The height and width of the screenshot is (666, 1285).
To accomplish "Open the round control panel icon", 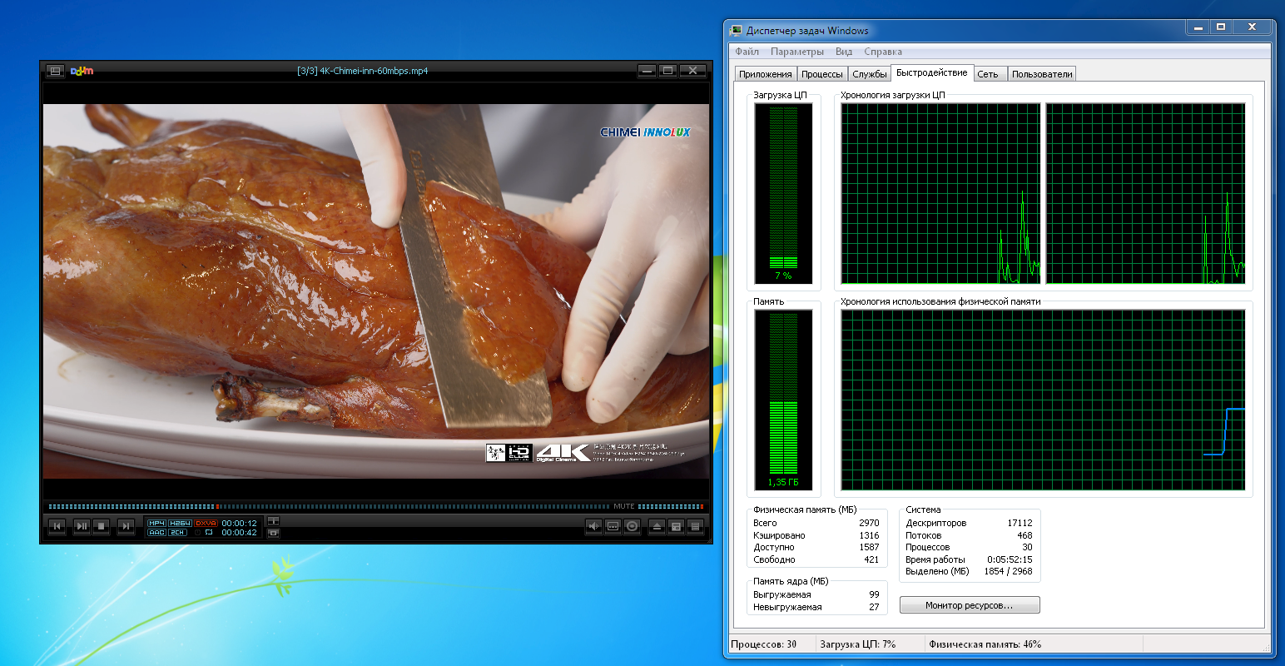I will (633, 526).
